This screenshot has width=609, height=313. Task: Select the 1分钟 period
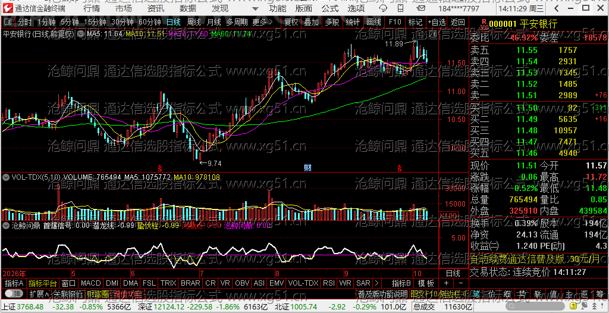(47, 22)
